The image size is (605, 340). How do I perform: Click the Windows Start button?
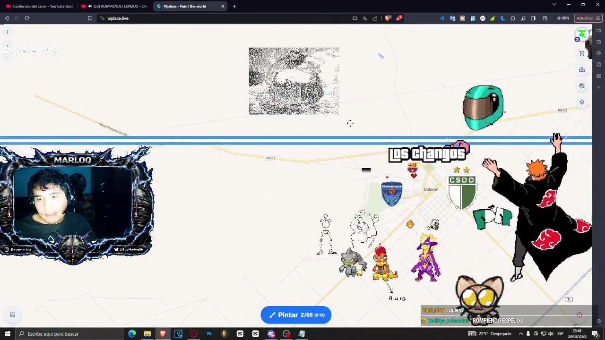(x=7, y=334)
